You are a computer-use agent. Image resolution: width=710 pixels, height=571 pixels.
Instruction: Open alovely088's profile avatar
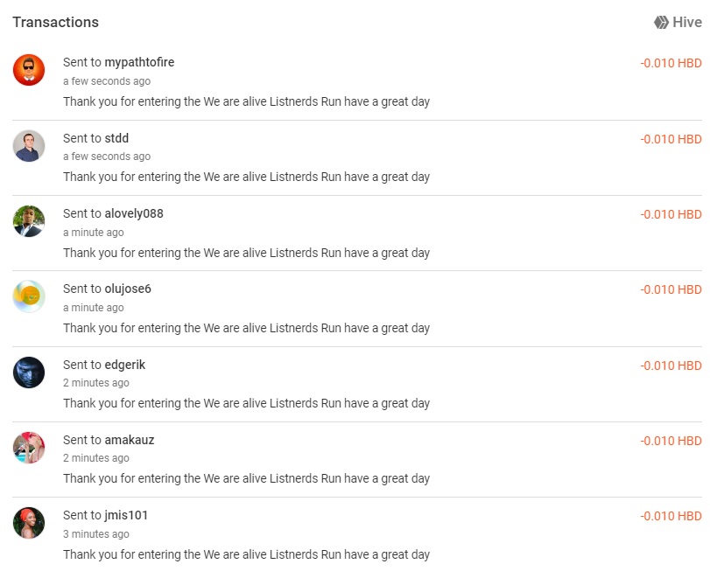pyautogui.click(x=29, y=221)
